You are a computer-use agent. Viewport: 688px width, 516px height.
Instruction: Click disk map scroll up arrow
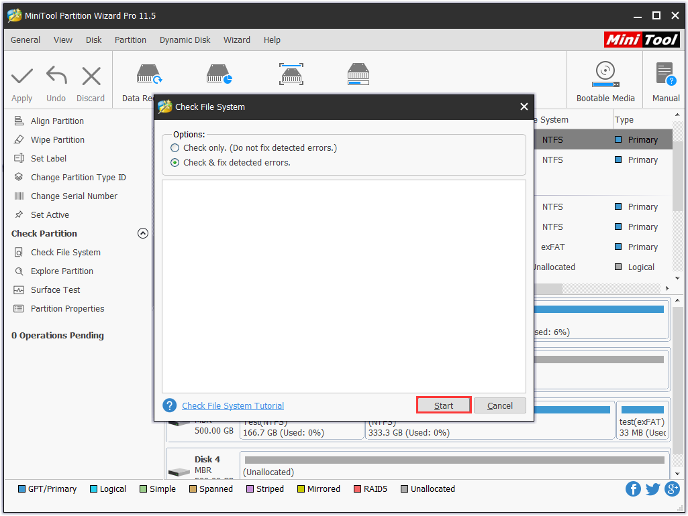677,300
